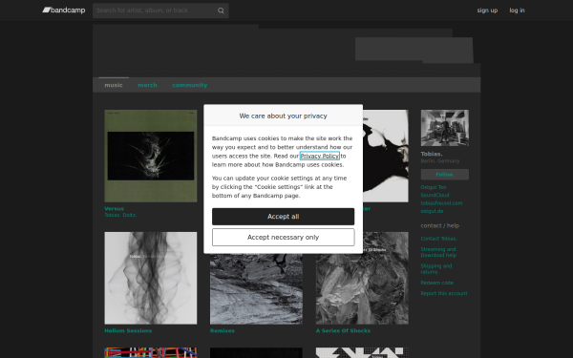The image size is (573, 358).
Task: Click the Accept all button
Action: pyautogui.click(x=283, y=217)
